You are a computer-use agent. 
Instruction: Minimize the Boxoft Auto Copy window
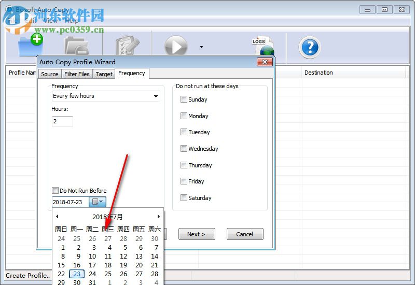pyautogui.click(x=367, y=10)
